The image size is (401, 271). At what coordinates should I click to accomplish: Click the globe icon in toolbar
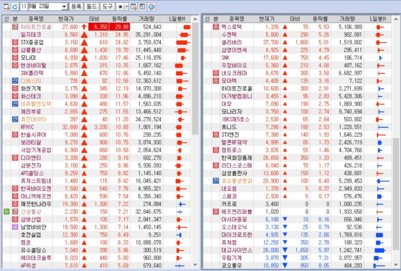pos(151,6)
